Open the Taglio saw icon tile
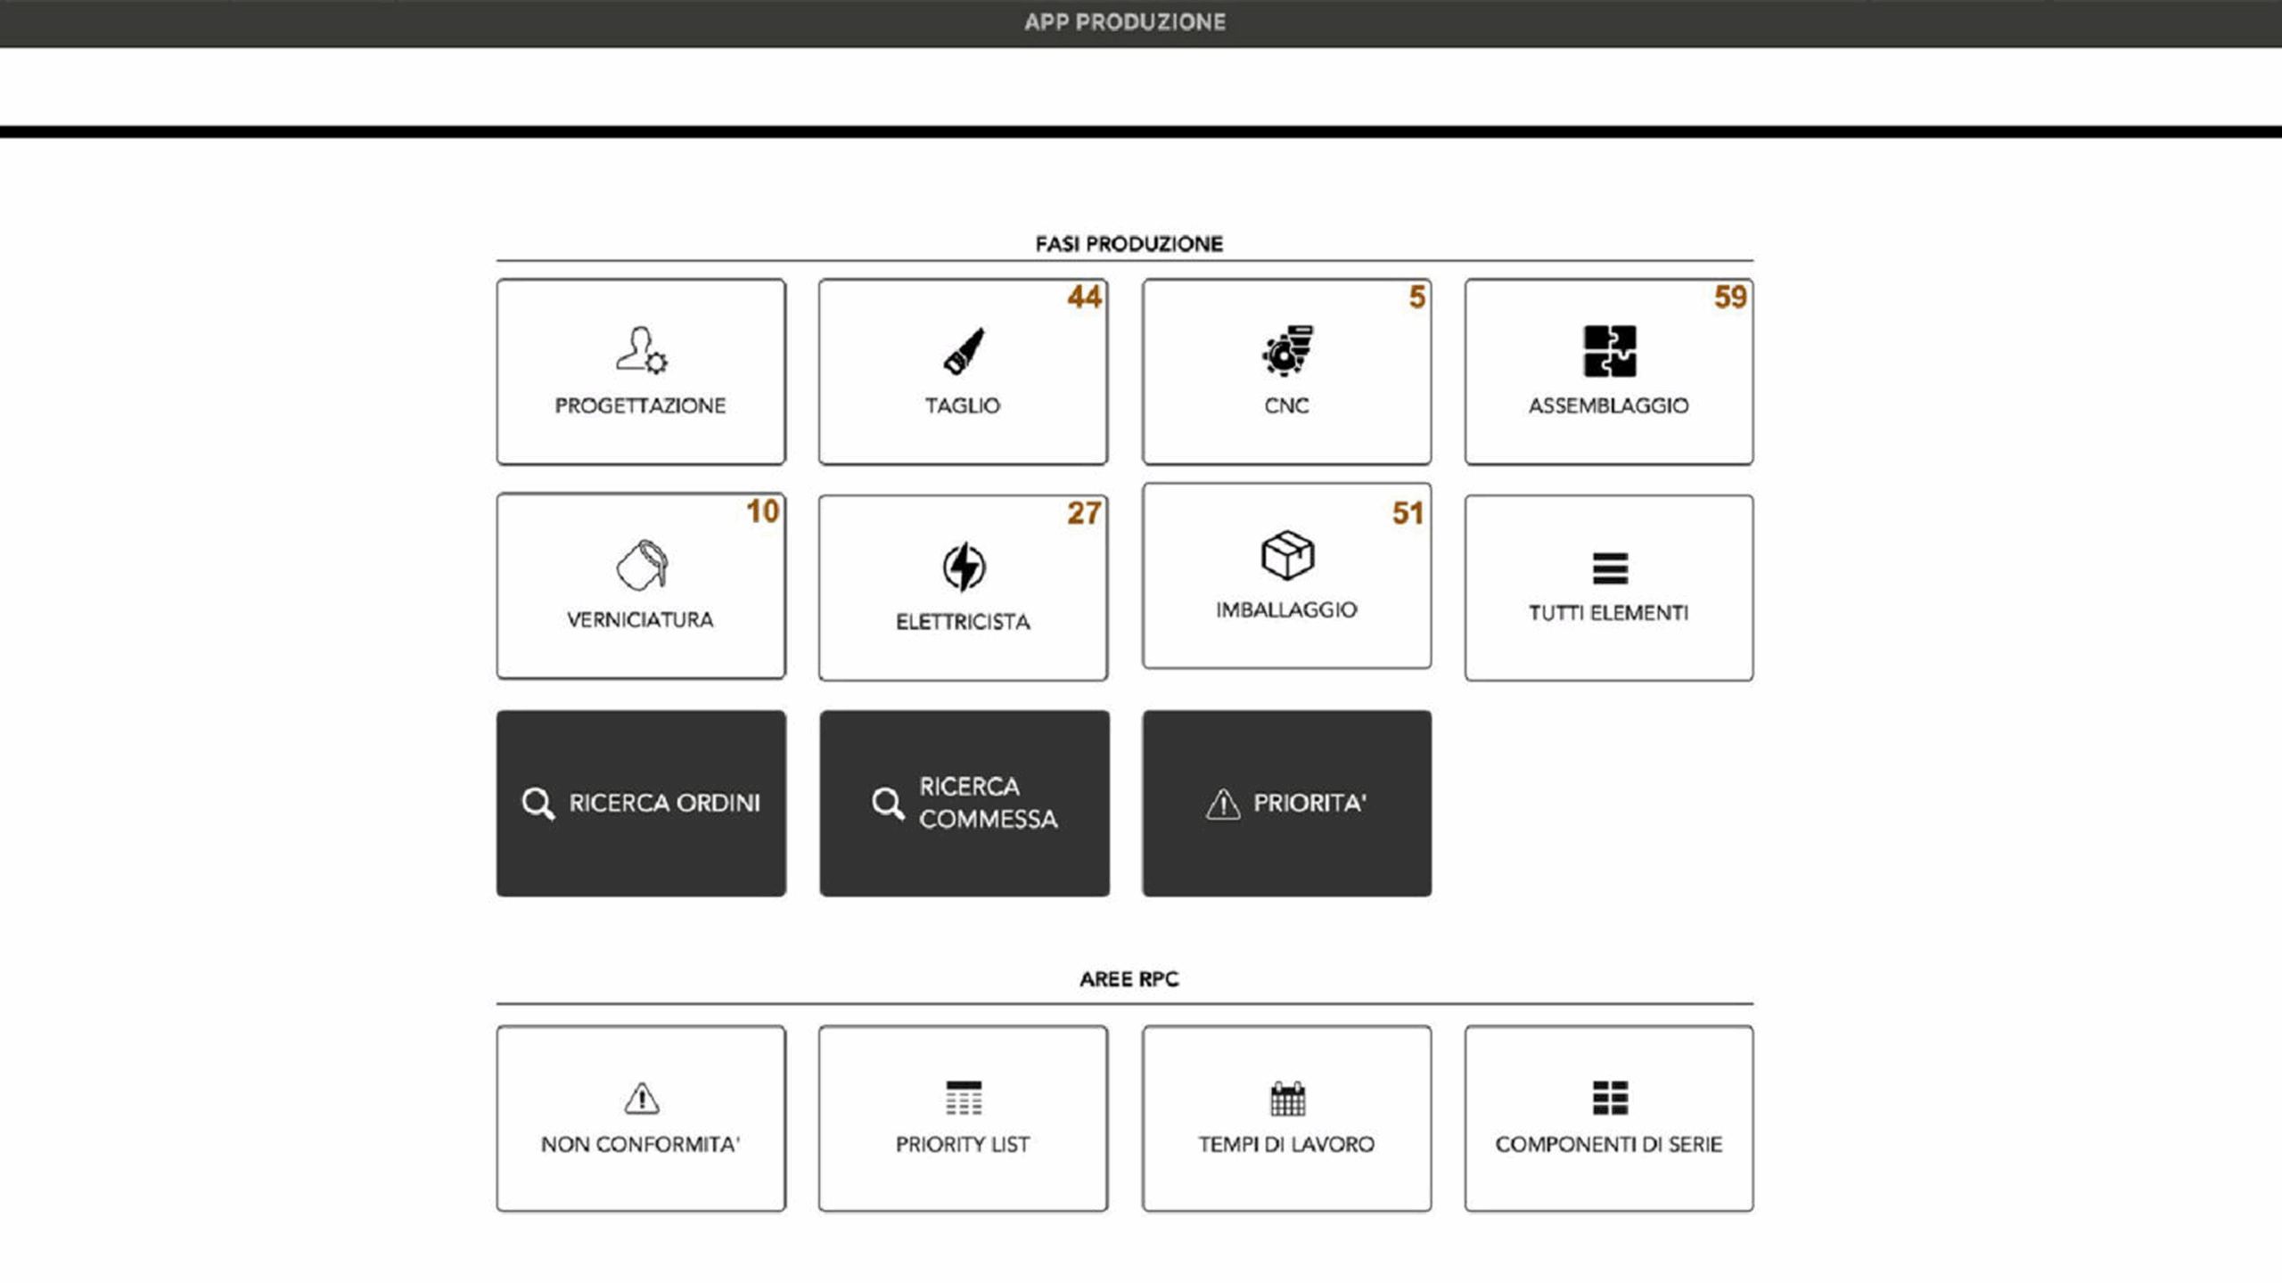The height and width of the screenshot is (1283, 2282). pyautogui.click(x=964, y=350)
